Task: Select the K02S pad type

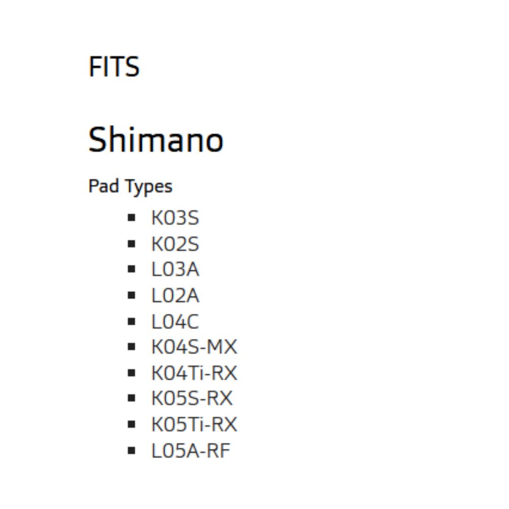Action: tap(175, 244)
